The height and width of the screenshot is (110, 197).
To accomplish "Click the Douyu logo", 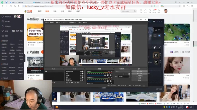I will 28,11.
